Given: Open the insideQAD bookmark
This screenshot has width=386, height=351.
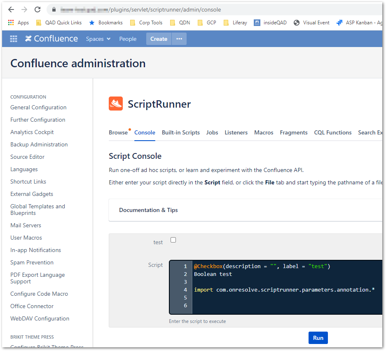Looking at the screenshot, I should 270,23.
